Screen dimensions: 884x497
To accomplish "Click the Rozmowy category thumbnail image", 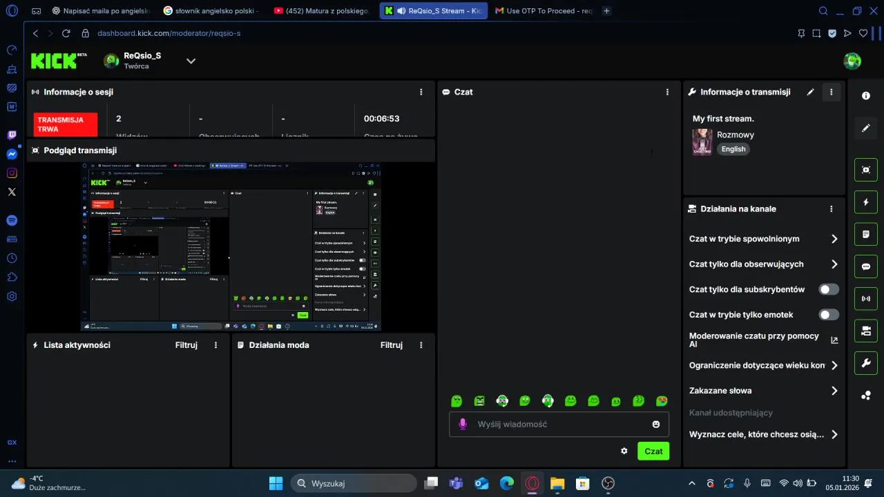I will (x=702, y=142).
